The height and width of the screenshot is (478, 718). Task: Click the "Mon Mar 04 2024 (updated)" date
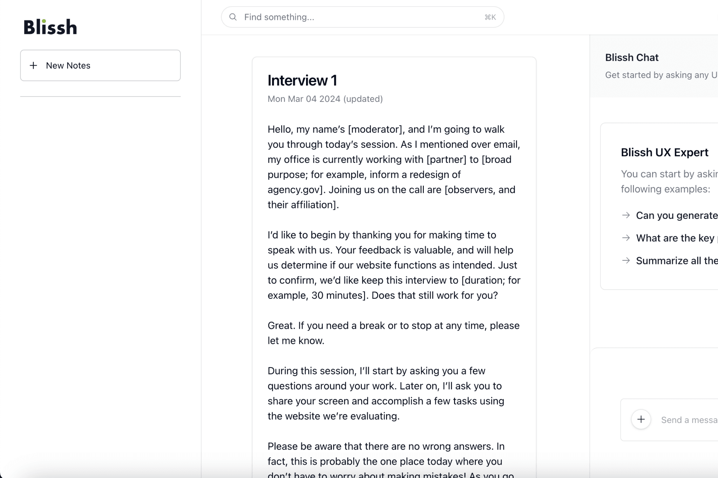[x=325, y=99]
